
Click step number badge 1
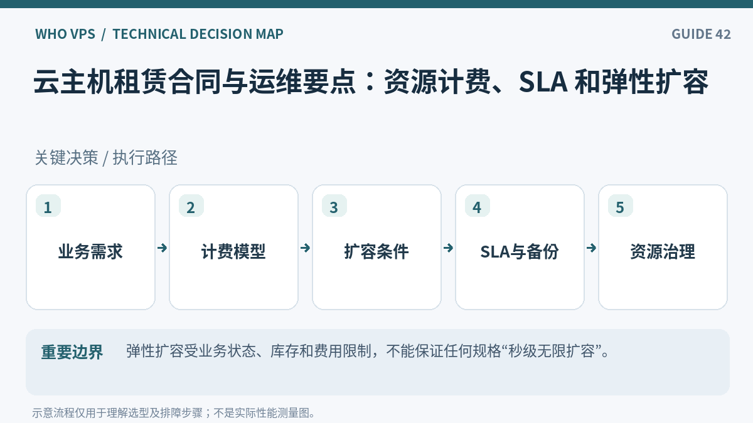coord(48,207)
